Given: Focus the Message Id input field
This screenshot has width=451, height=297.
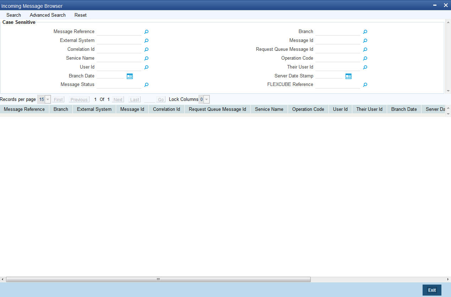Looking at the screenshot, I should [338, 40].
